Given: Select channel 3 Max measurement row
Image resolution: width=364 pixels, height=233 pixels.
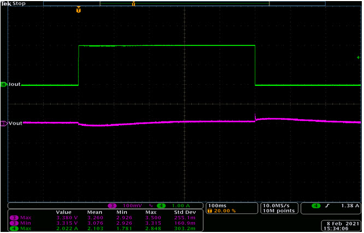Looking at the screenshot, I should click(x=105, y=218).
